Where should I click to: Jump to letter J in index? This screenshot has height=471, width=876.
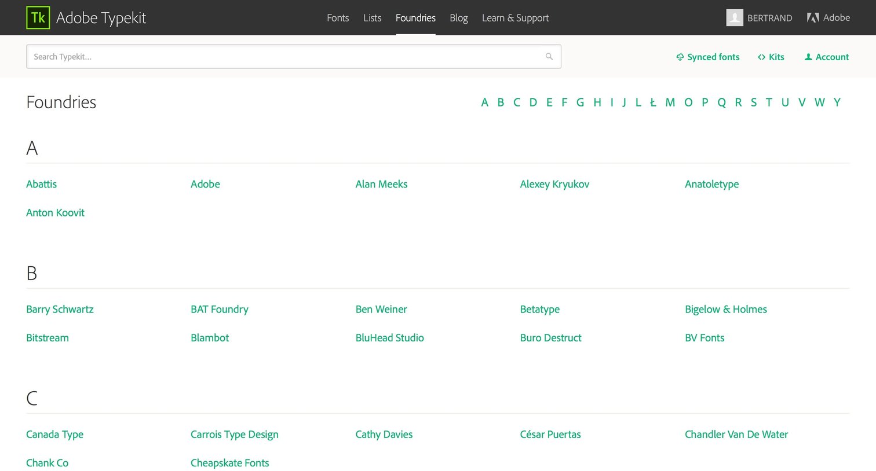pyautogui.click(x=624, y=102)
